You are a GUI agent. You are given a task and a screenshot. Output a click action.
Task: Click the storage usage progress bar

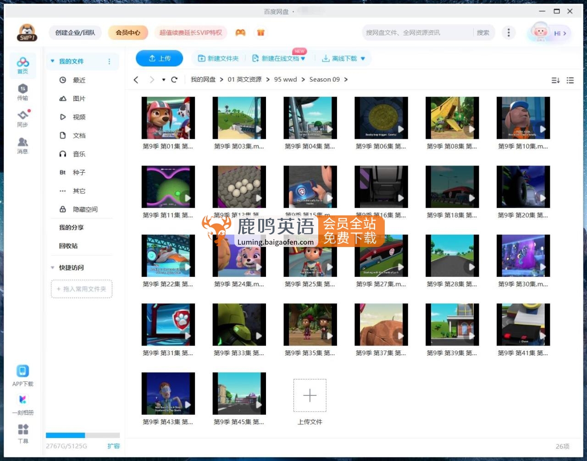83,435
